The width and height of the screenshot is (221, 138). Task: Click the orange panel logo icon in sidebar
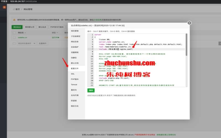pos(4,7)
